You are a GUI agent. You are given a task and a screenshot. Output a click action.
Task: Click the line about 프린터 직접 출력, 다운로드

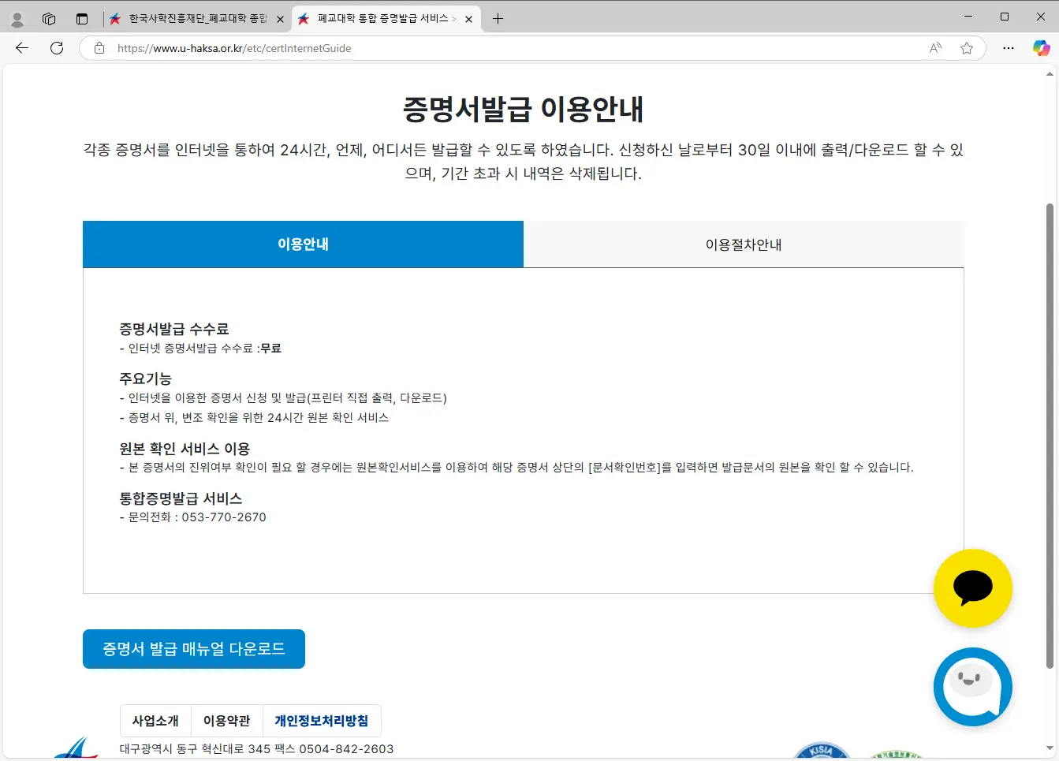[x=283, y=398]
